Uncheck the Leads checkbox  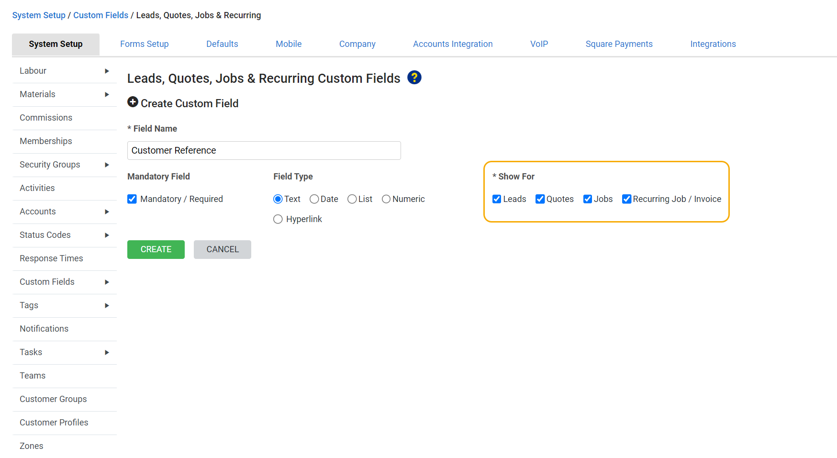click(x=497, y=199)
